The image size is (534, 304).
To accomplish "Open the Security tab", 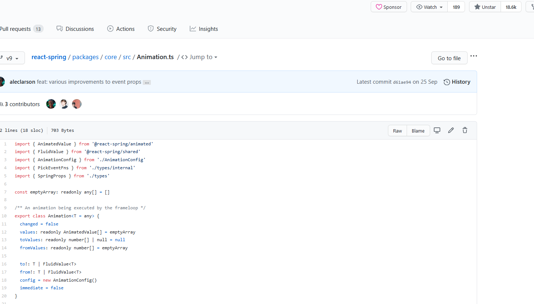I will [162, 29].
